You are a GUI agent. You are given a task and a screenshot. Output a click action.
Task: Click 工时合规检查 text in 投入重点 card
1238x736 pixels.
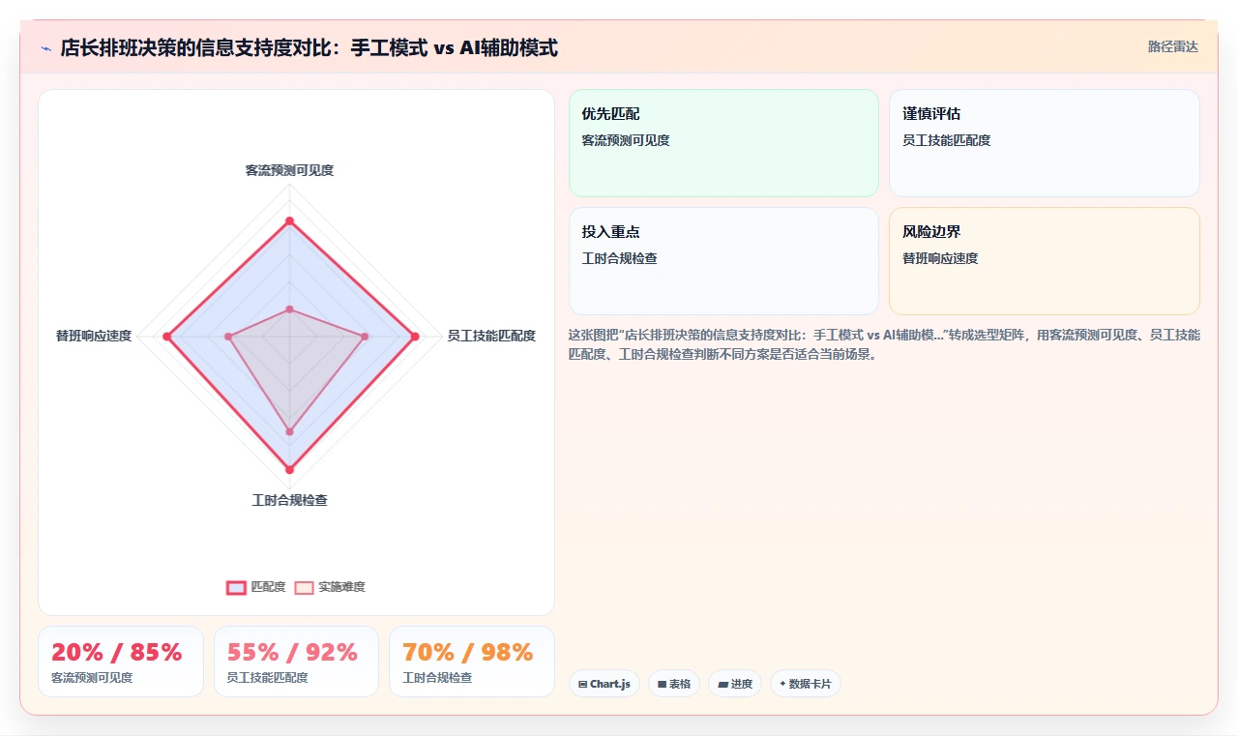tap(619, 258)
